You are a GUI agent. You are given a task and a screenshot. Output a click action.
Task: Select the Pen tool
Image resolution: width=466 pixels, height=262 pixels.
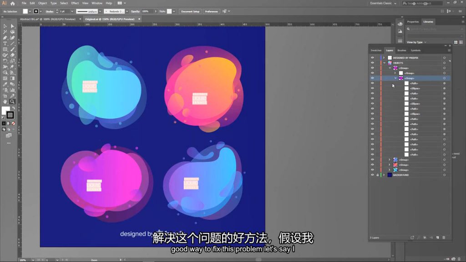(x=5, y=38)
